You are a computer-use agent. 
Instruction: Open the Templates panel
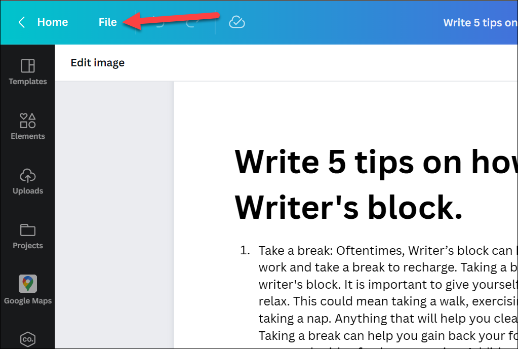(x=28, y=72)
